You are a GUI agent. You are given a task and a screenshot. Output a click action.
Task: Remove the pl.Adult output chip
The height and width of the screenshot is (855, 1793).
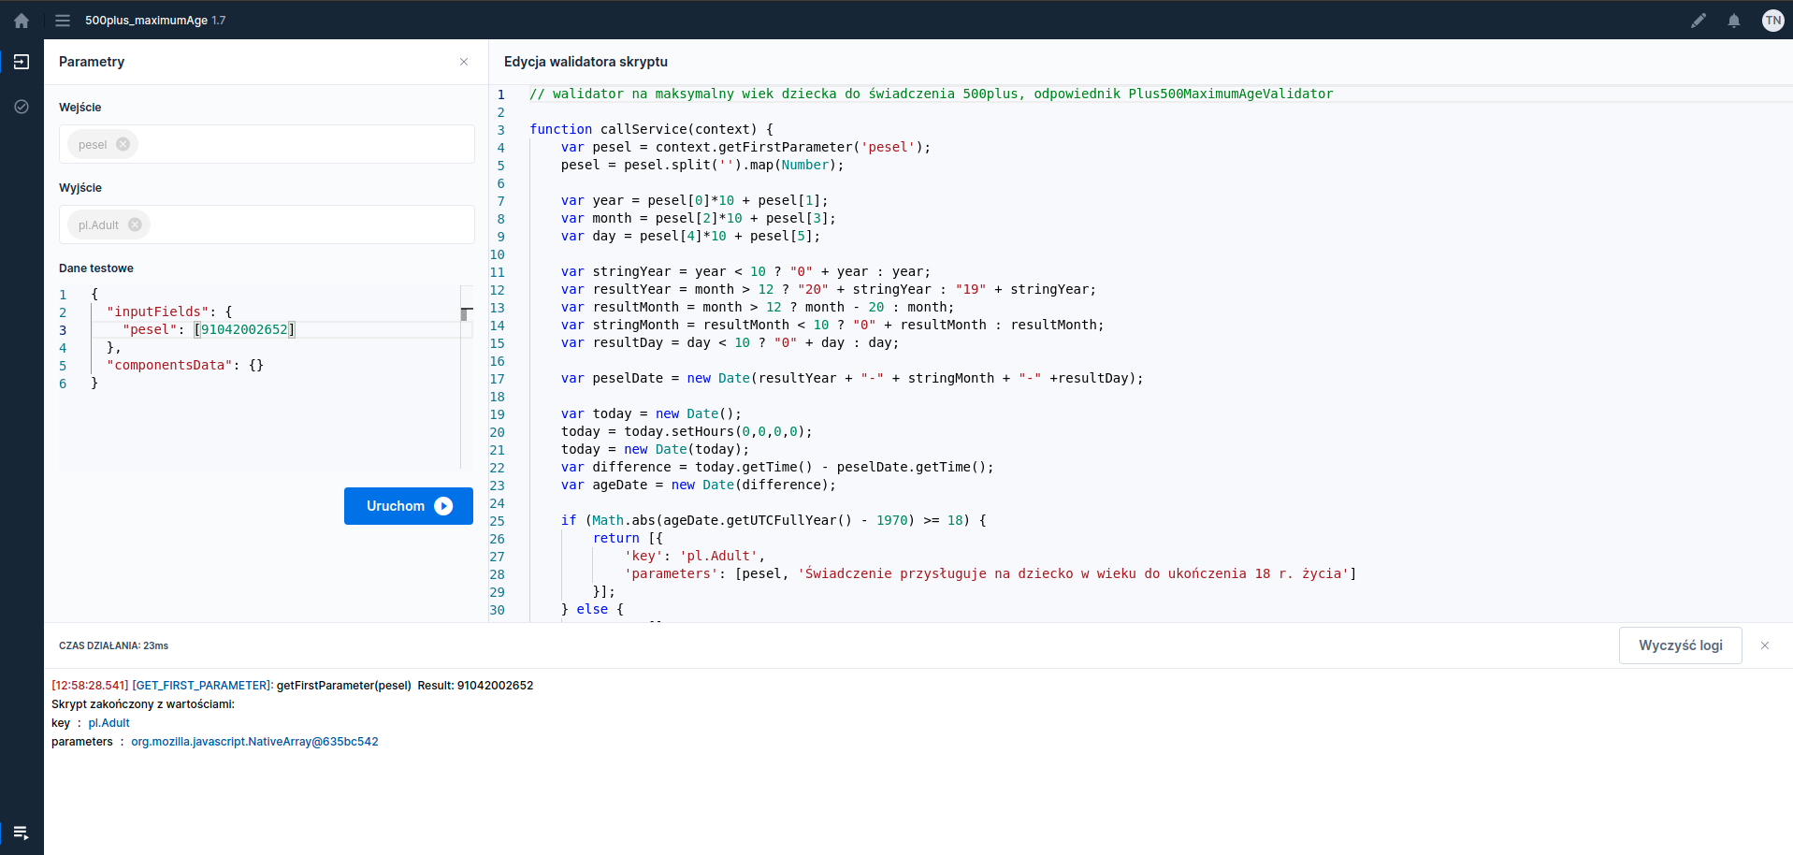coord(135,225)
